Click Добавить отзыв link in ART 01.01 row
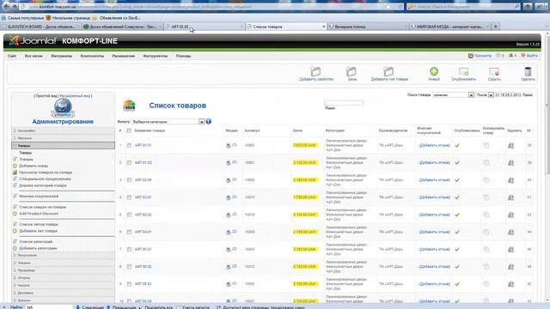 (434, 145)
